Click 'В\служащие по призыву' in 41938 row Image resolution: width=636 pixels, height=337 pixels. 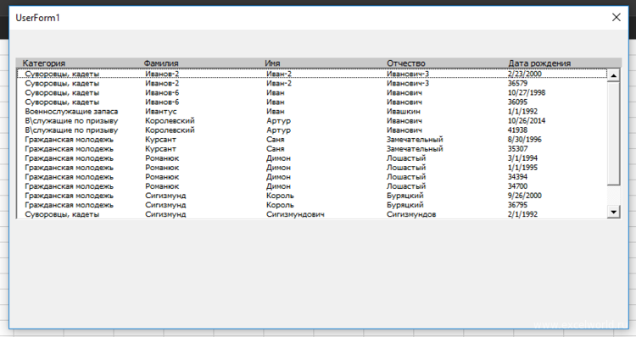click(71, 130)
